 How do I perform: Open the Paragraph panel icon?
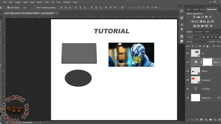point(182,29)
